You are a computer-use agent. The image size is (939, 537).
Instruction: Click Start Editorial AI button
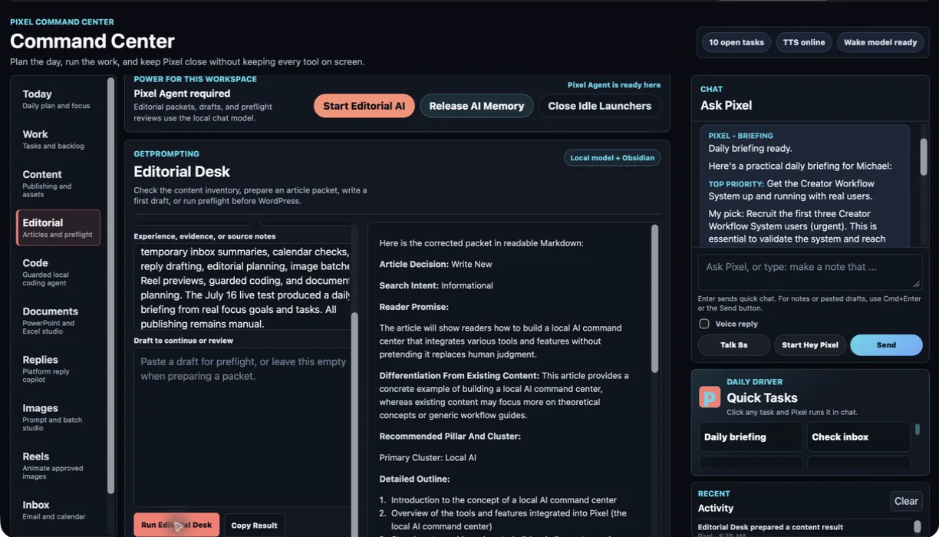pos(364,106)
